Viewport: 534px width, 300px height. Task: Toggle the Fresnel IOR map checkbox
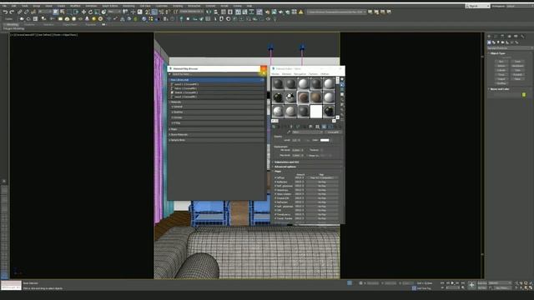(x=275, y=198)
